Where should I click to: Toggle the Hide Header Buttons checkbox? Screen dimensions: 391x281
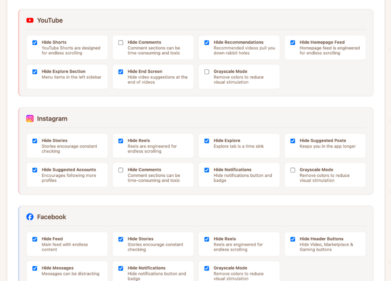293,239
